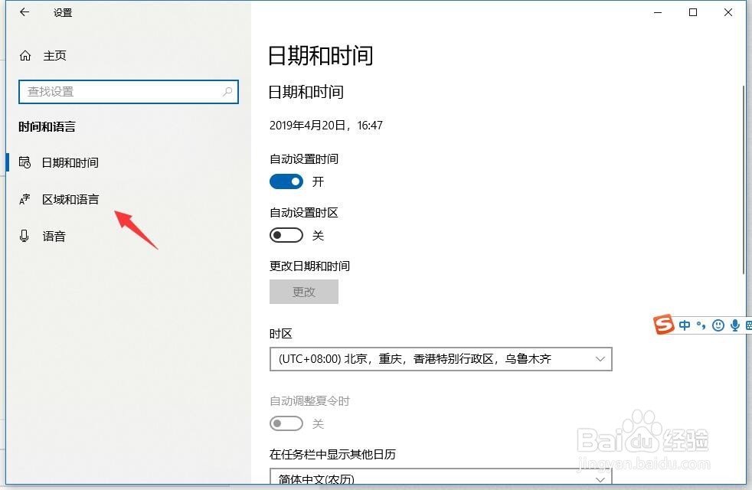Image resolution: width=752 pixels, height=490 pixels.
Task: Open 区域和语言 language icon
Action: click(25, 200)
